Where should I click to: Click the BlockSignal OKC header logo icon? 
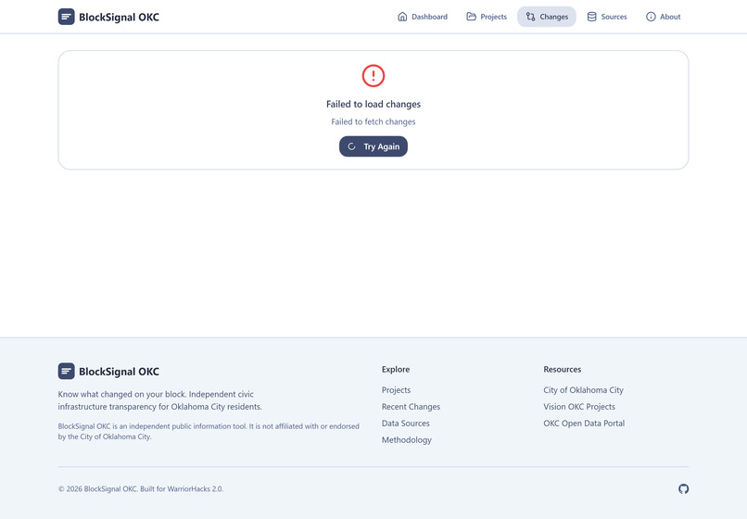(66, 17)
